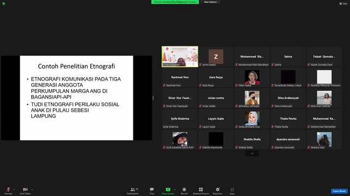Viewport: 350px width, 196px height.
Task: Select the Thalia Pavita tile
Action: tap(288, 119)
